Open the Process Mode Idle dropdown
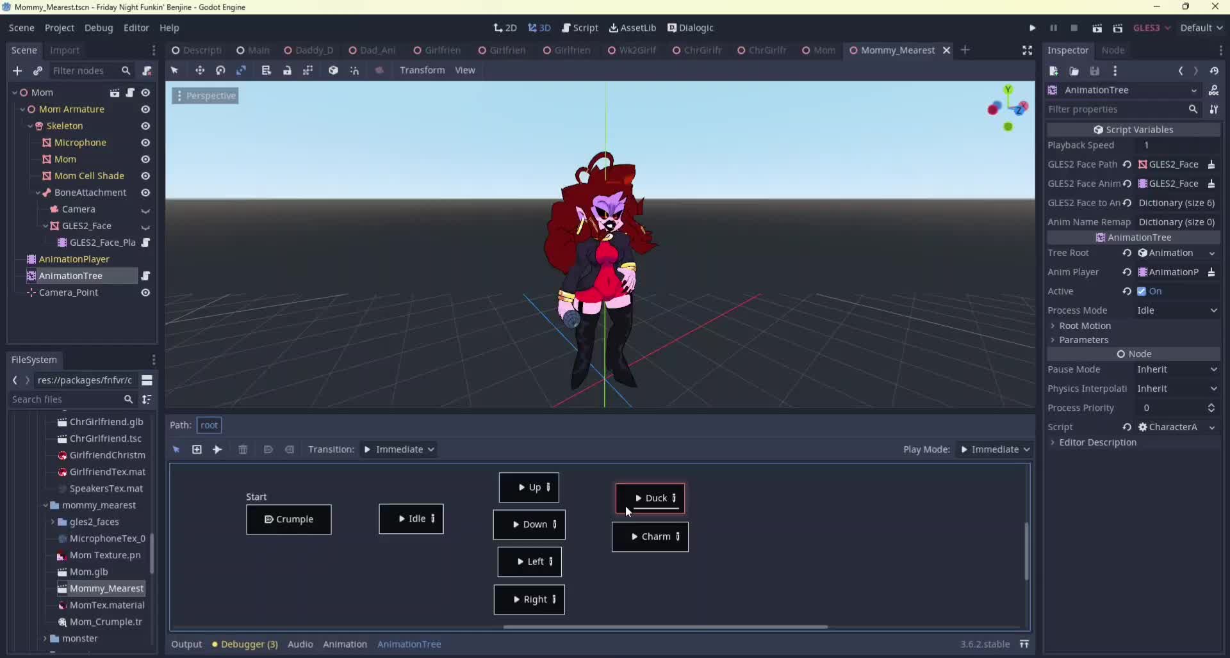The width and height of the screenshot is (1230, 658). (x=1177, y=310)
